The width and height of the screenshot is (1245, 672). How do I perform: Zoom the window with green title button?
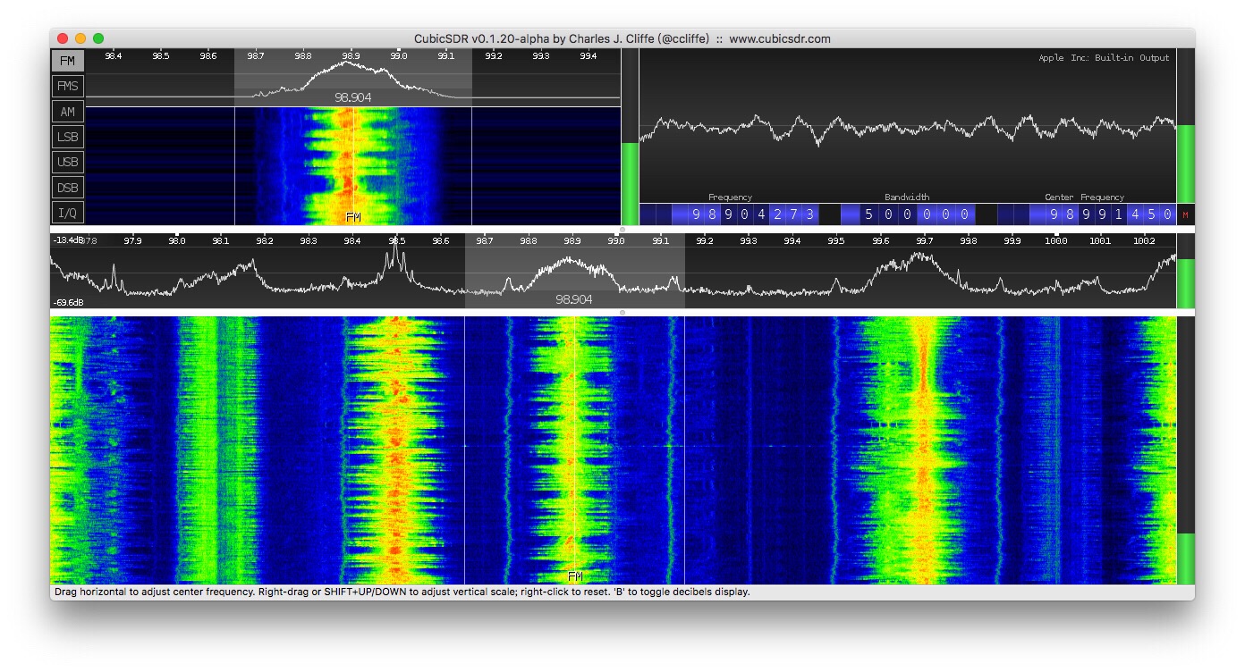pos(98,38)
